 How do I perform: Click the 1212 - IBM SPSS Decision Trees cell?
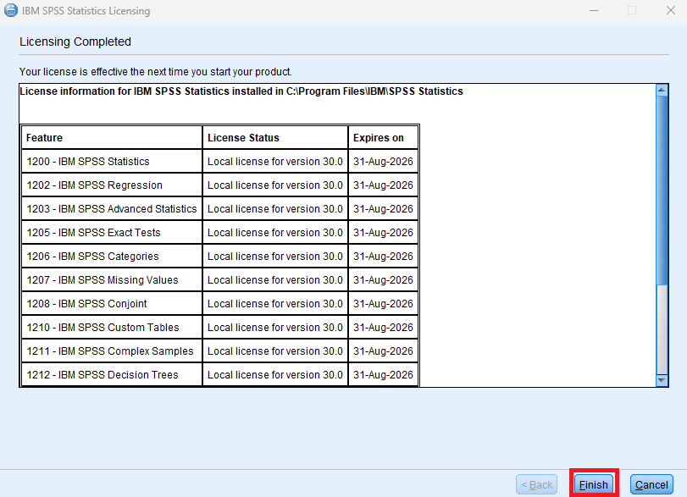[x=102, y=375]
